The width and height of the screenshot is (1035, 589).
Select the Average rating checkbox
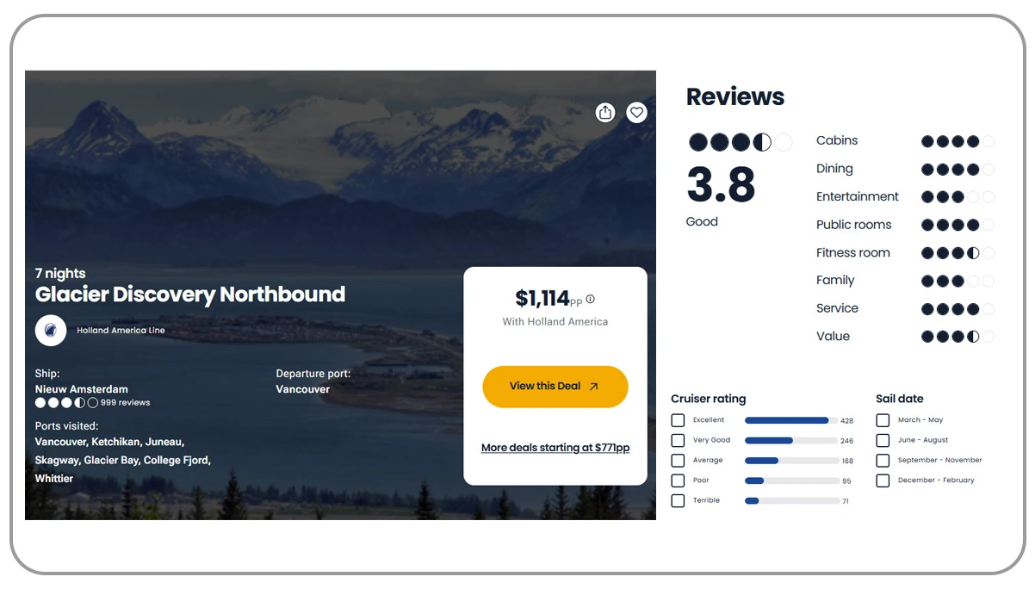point(678,460)
